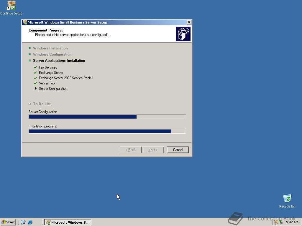This screenshot has width=302, height=226.
Task: Select the Microsoft Windows S... taskbar button
Action: click(x=68, y=222)
